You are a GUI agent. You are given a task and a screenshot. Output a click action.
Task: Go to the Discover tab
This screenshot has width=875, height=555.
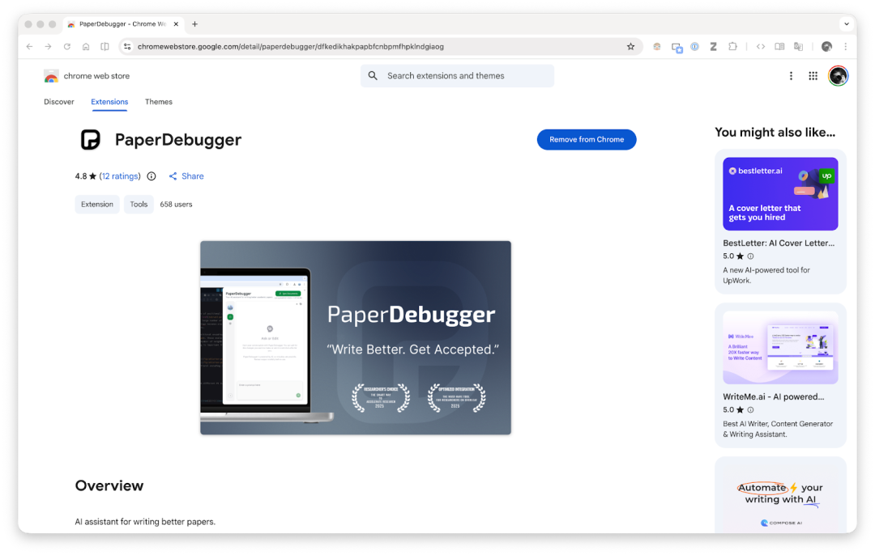point(58,102)
